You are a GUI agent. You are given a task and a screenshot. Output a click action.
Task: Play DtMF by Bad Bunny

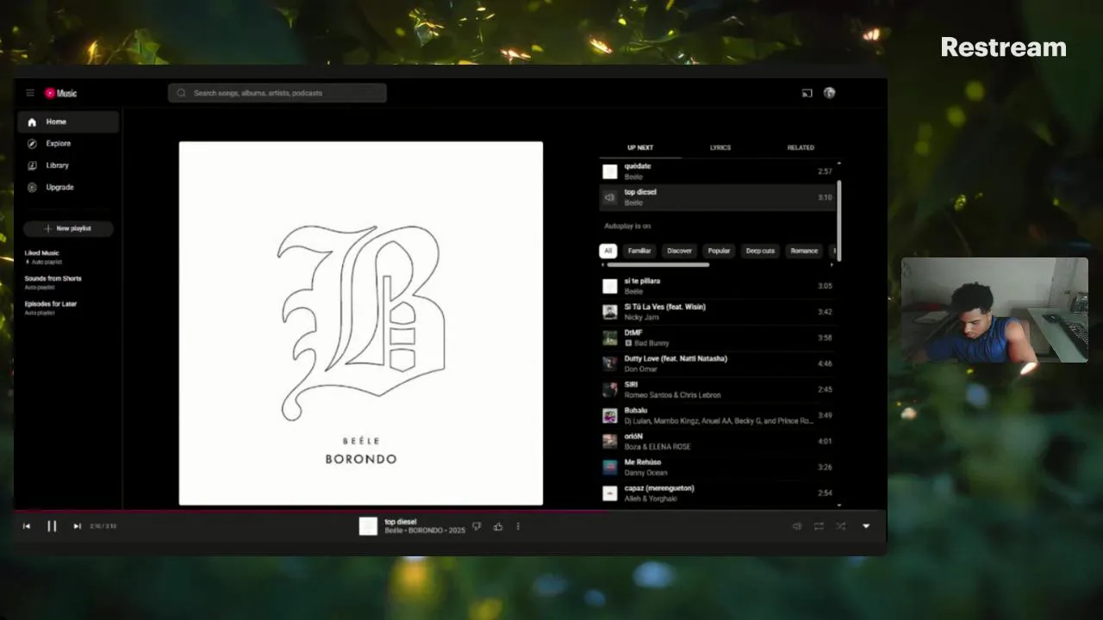pyautogui.click(x=716, y=338)
